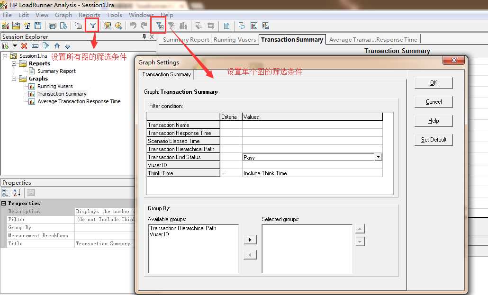Image resolution: width=488 pixels, height=295 pixels.
Task: Click Cancel in Graph Settings dialog
Action: (x=434, y=102)
